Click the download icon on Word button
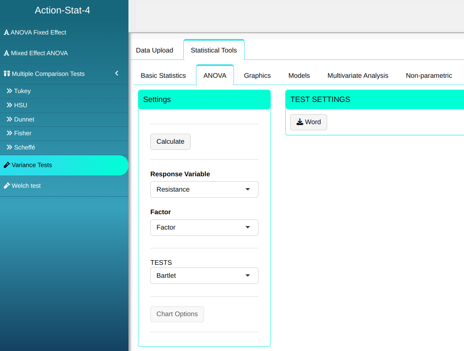Image resolution: width=464 pixels, height=351 pixels. tap(300, 122)
